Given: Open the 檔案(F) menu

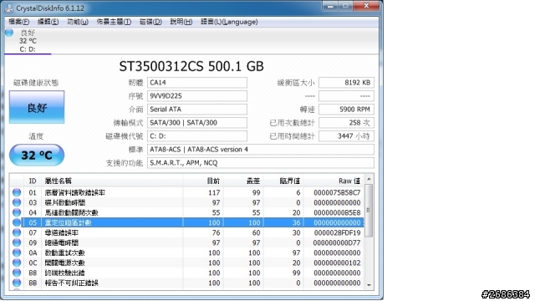Looking at the screenshot, I should pos(18,22).
